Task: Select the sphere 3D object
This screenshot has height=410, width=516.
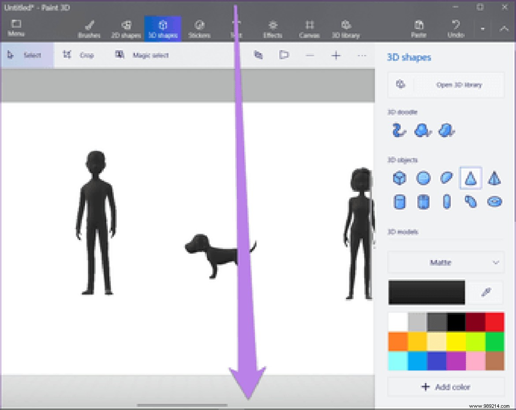Action: (423, 179)
